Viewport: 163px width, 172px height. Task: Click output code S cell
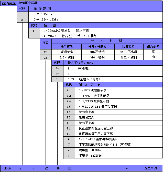(34, 36)
